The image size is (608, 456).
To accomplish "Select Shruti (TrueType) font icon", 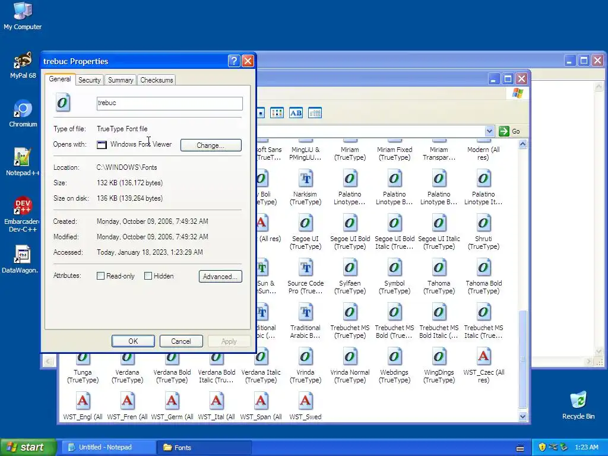I will point(483,232).
